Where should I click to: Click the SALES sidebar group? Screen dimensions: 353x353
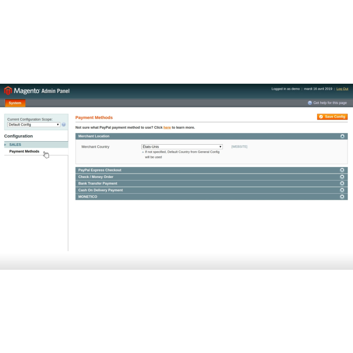coord(36,145)
